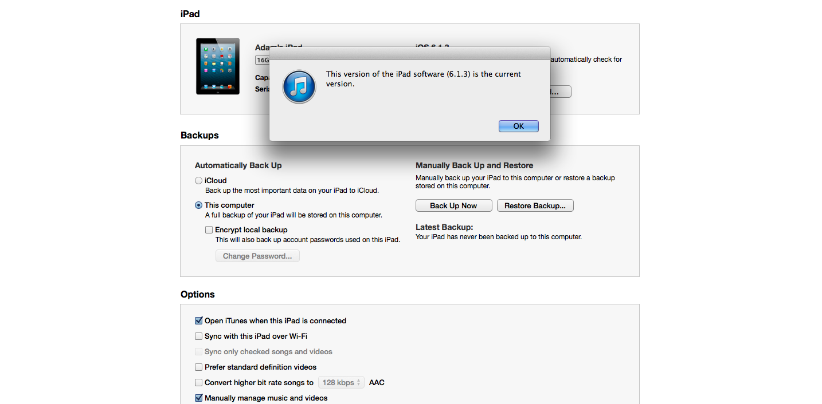Check Convert higher bit rate songs option
This screenshot has height=404, width=822.
198,382
